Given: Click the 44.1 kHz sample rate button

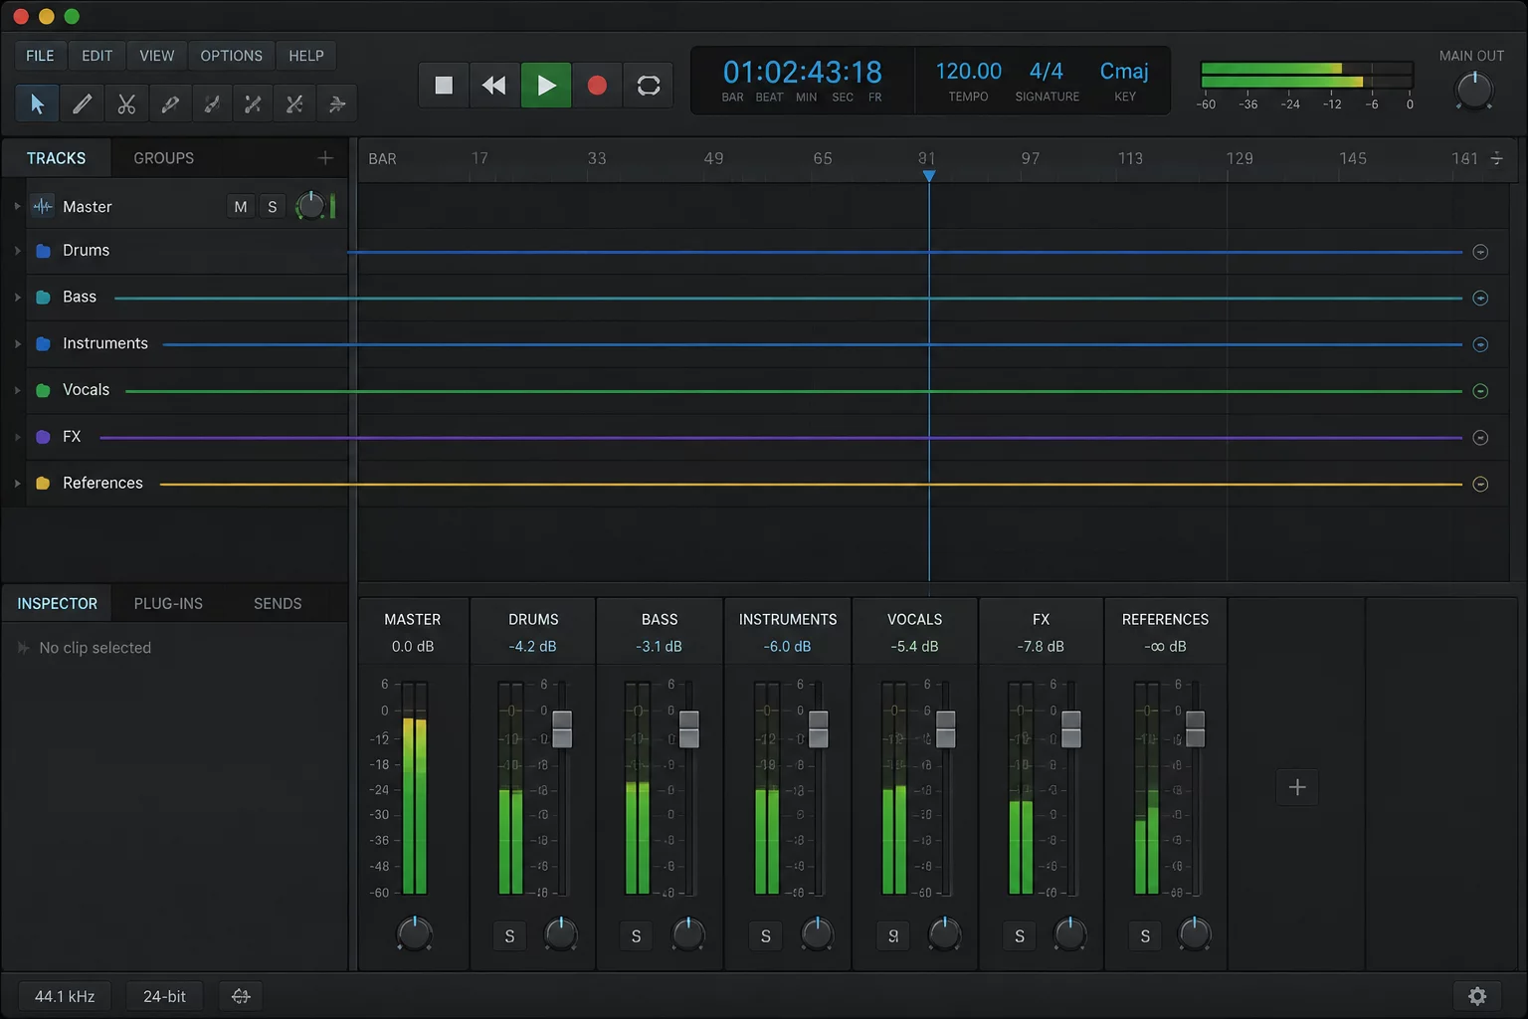Looking at the screenshot, I should pos(65,996).
